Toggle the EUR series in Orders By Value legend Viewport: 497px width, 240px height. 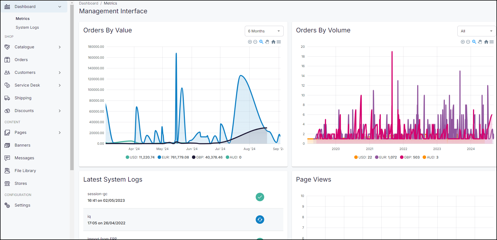[173, 157]
